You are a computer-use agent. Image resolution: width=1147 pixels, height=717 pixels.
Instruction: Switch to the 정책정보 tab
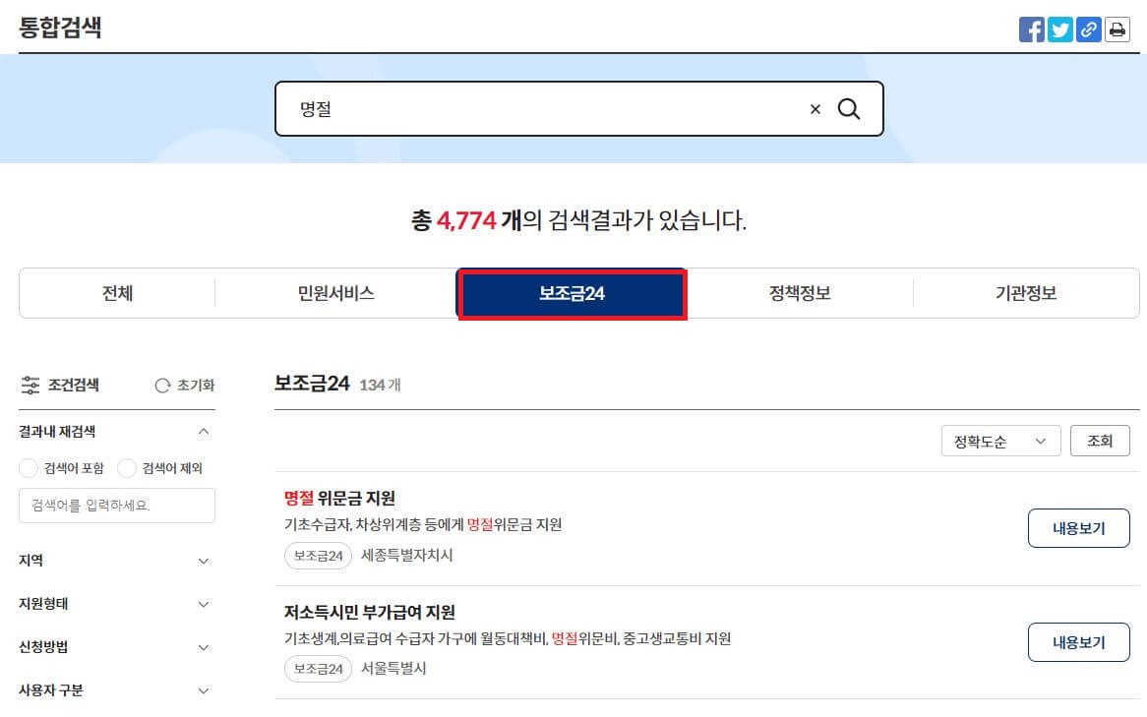pyautogui.click(x=799, y=293)
